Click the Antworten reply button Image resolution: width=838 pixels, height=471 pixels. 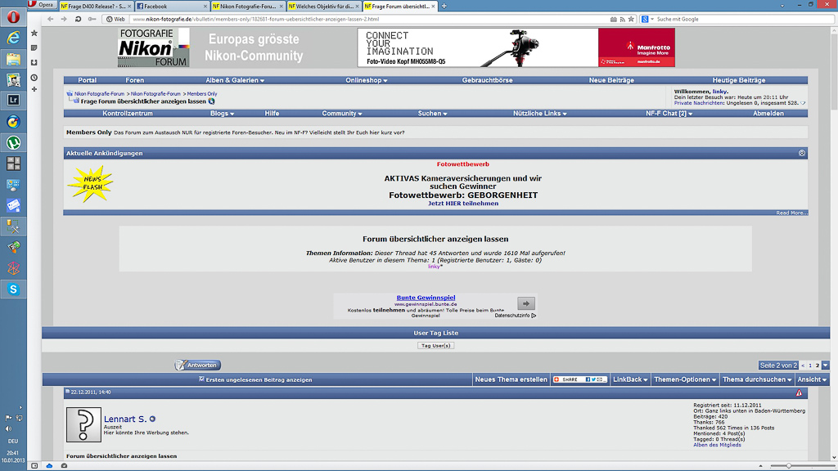(198, 366)
